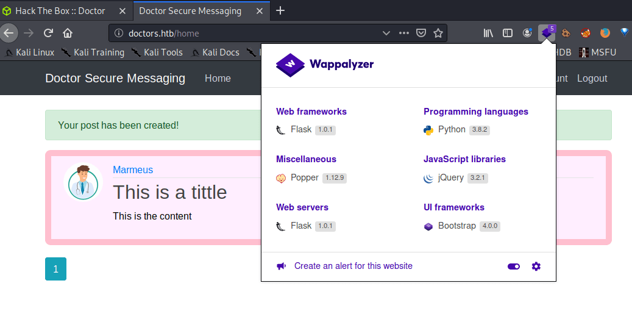
Task: Toggle the Wappalyzer enable switch
Action: (514, 266)
